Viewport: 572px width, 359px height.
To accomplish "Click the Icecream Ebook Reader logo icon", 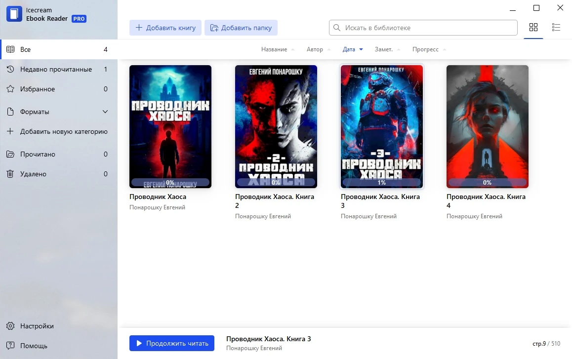I will 14,14.
